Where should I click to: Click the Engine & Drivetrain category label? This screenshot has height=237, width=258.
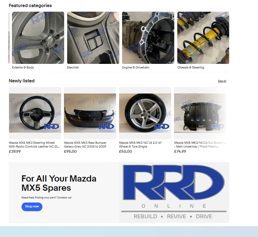coord(136,67)
